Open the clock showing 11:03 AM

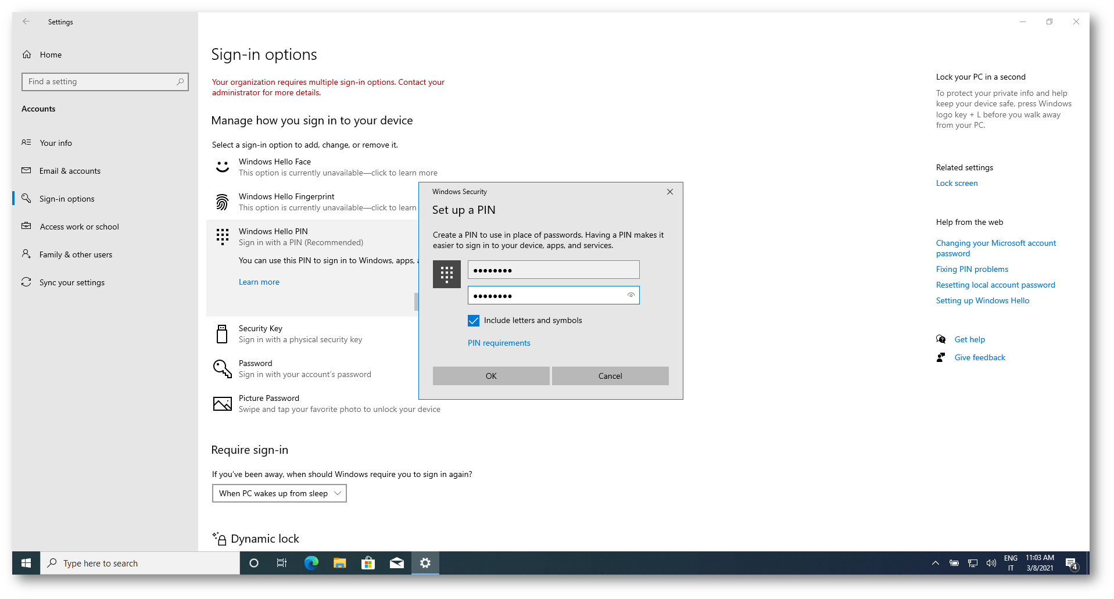(x=1040, y=563)
